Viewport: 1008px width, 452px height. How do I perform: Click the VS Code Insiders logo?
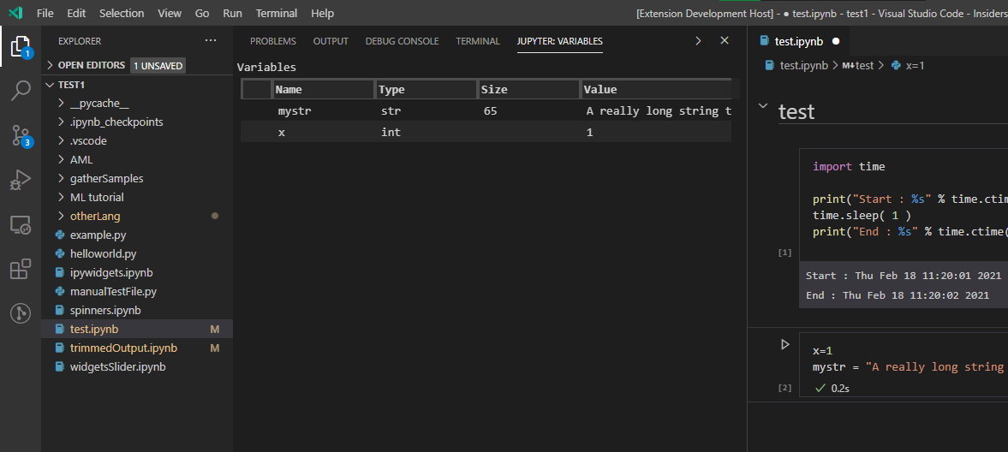click(x=16, y=13)
